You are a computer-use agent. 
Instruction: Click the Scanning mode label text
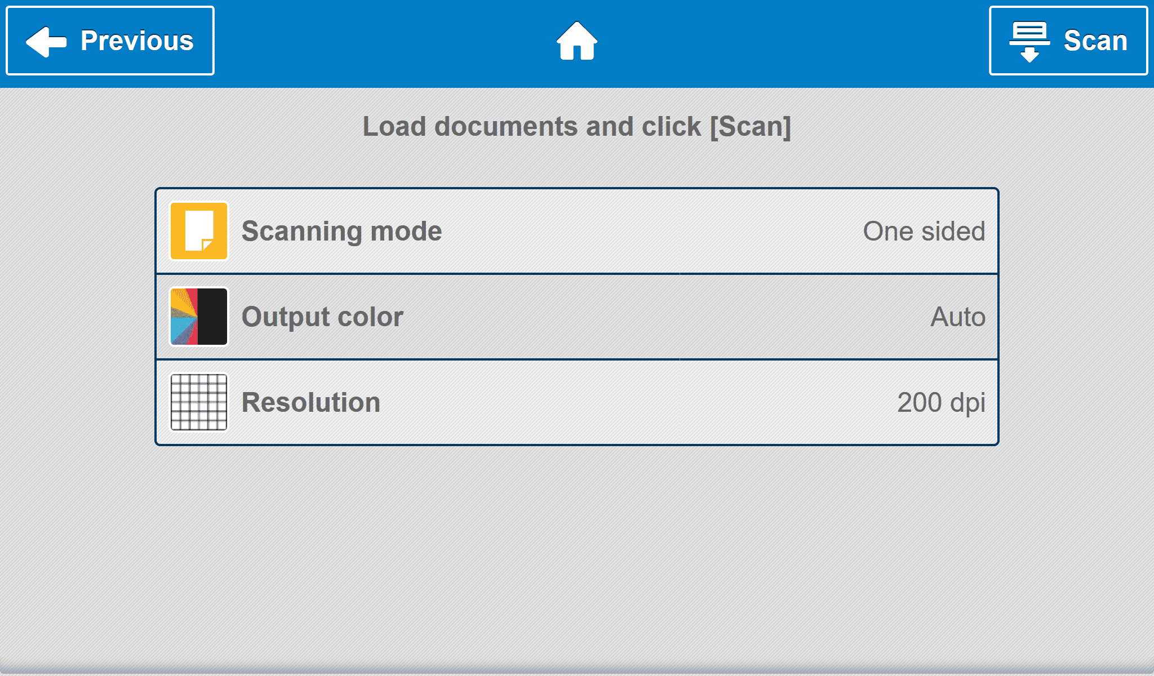point(341,231)
